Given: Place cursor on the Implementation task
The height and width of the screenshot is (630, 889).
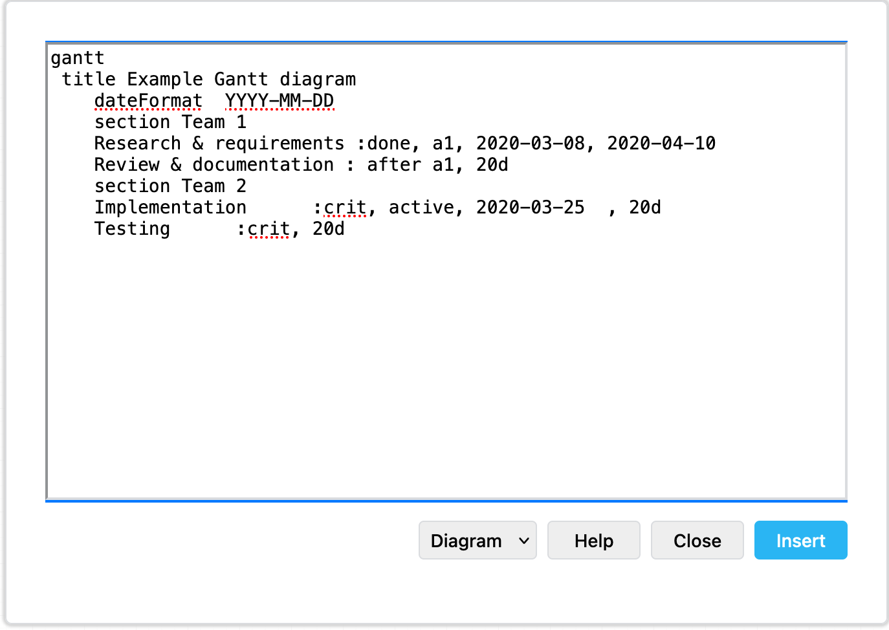Looking at the screenshot, I should (x=170, y=207).
